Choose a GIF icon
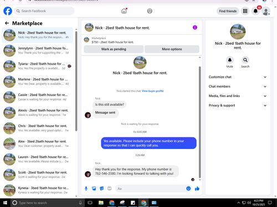This screenshot has width=277, height=207. coord(110,188)
